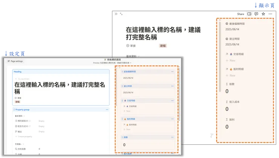Add New 交易明細 in settings panel
The height and width of the screenshot is (158, 279).
coord(127,111)
